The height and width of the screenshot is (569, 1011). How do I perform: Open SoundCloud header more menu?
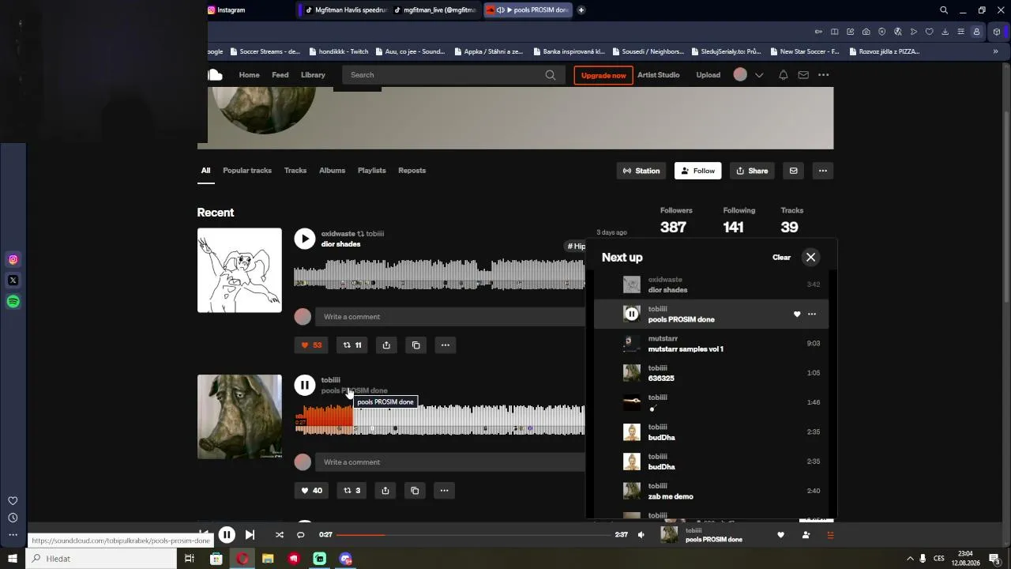(824, 75)
